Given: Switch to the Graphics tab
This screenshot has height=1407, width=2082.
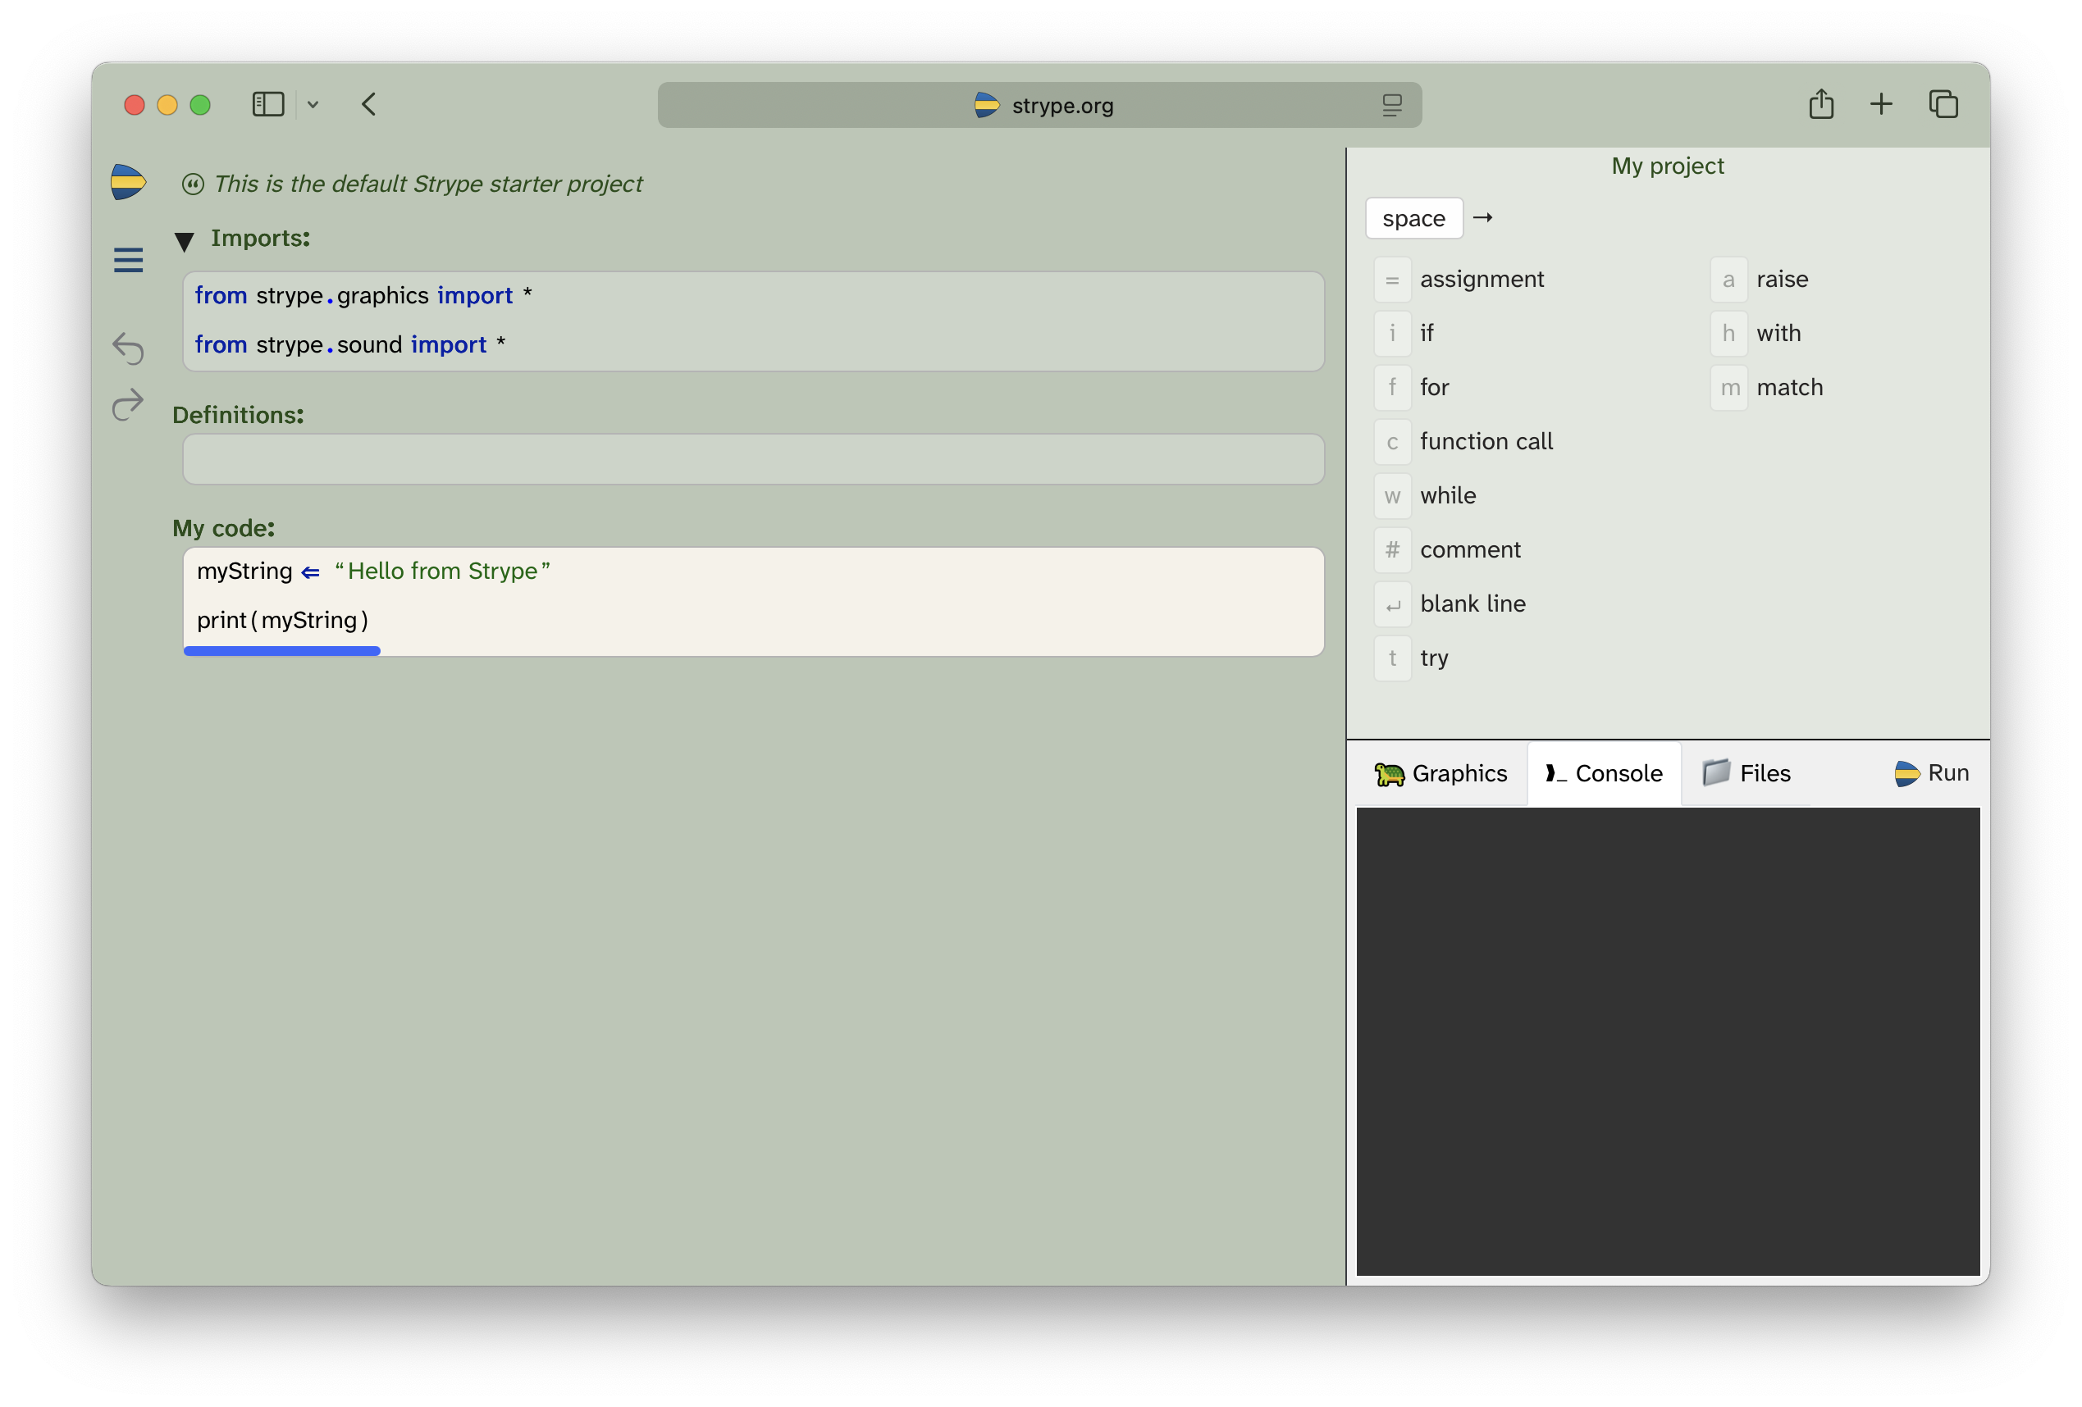Looking at the screenshot, I should tap(1441, 774).
